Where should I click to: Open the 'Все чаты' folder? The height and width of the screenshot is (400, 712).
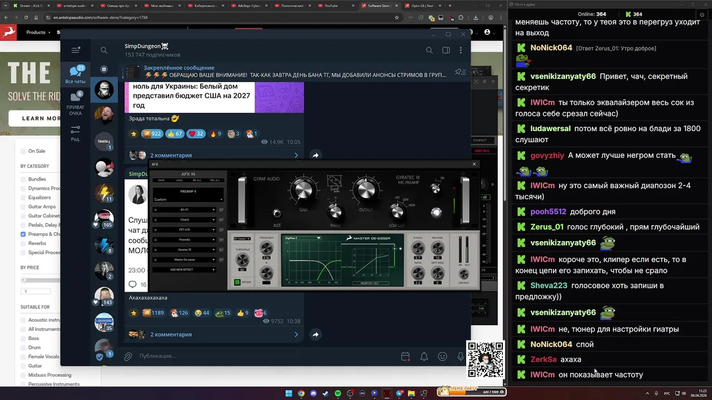click(x=75, y=75)
